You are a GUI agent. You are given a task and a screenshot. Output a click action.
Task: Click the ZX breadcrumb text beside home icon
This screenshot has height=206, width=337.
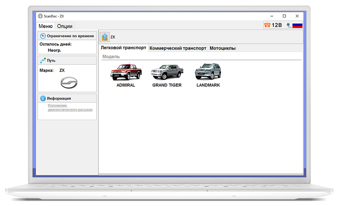tap(113, 37)
